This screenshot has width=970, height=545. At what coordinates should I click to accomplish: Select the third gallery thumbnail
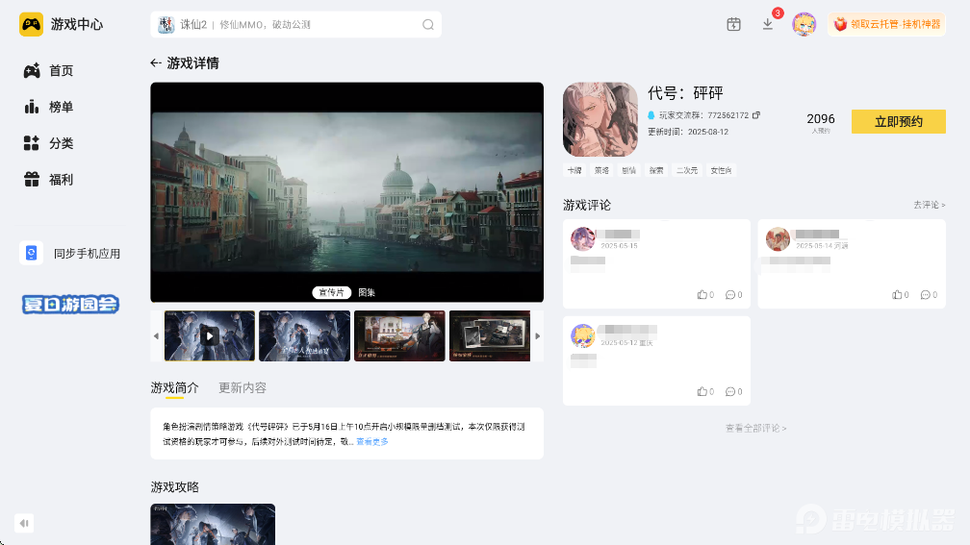[x=399, y=336]
